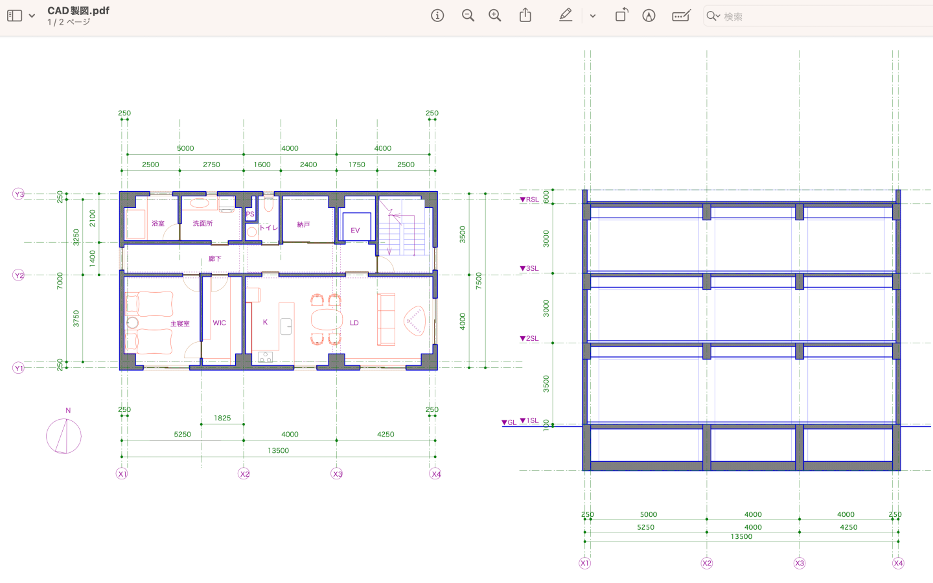Select the EV elevator label in plan
Viewport: 933px width, 583px height.
(355, 230)
